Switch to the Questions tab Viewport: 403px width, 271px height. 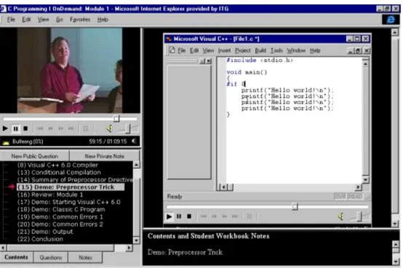[51, 257]
